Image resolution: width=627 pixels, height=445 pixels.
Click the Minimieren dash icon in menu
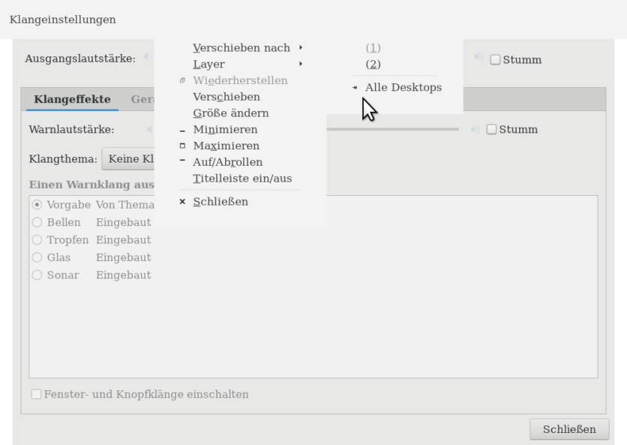click(x=183, y=130)
